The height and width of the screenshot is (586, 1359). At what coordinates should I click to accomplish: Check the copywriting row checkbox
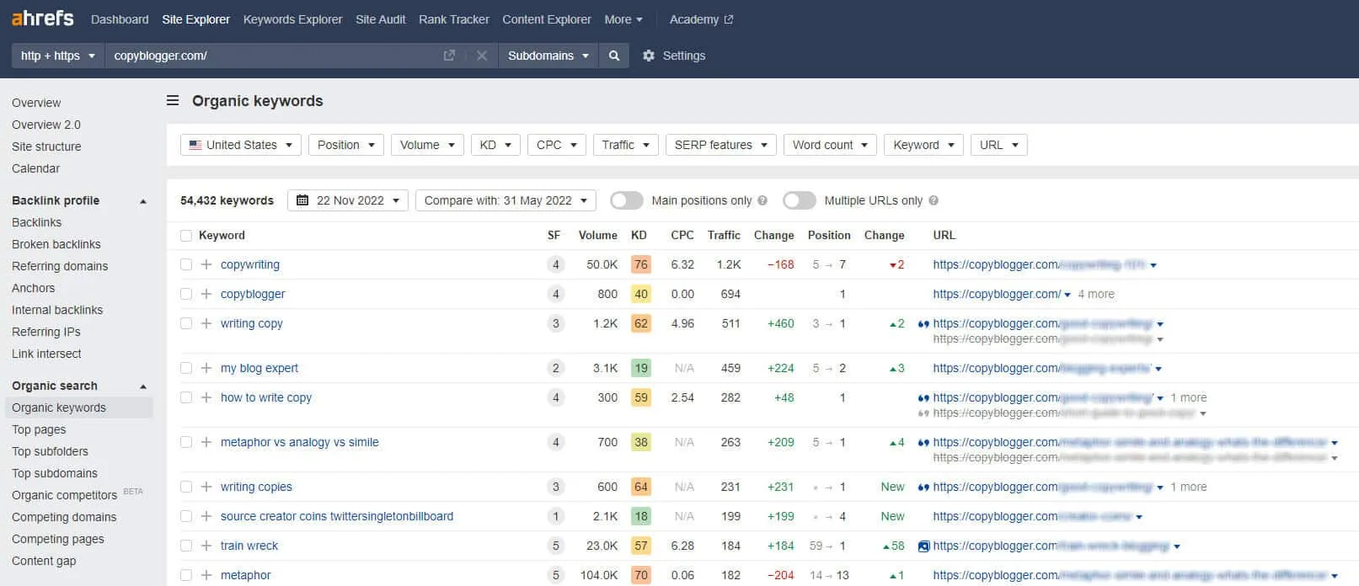pyautogui.click(x=186, y=264)
